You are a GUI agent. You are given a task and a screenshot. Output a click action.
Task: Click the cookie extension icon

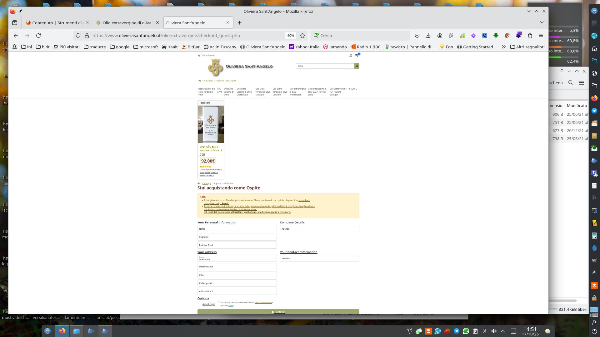(507, 36)
